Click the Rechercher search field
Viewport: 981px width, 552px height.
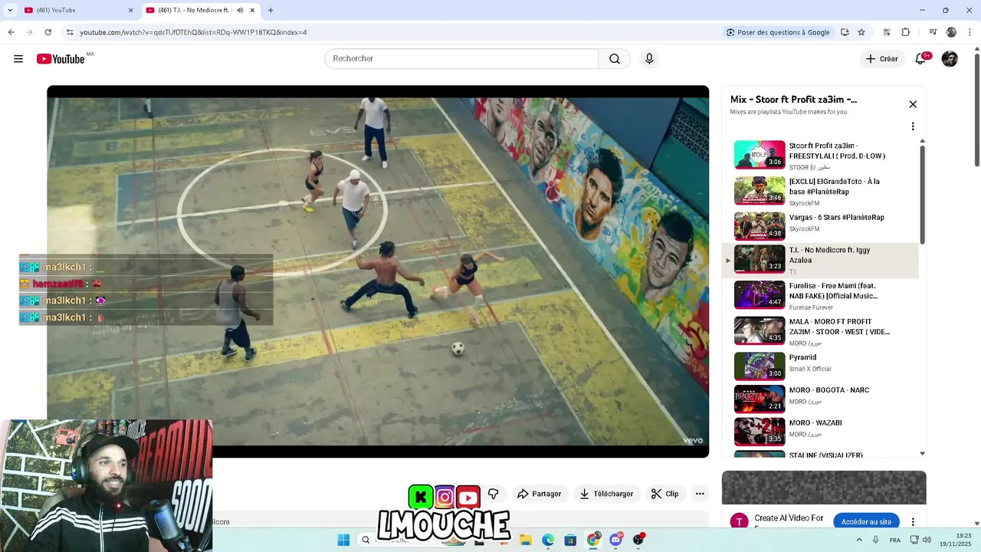[461, 59]
